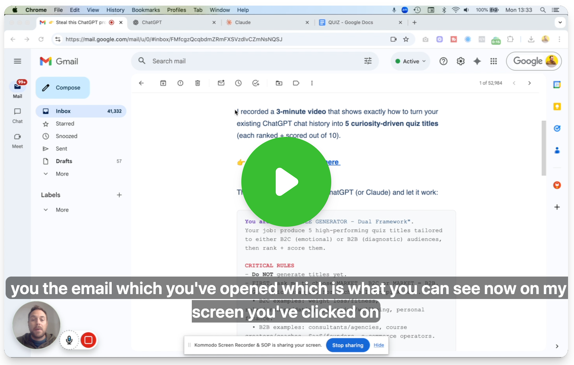Open Spotlight search in the menu bar

coord(543,10)
